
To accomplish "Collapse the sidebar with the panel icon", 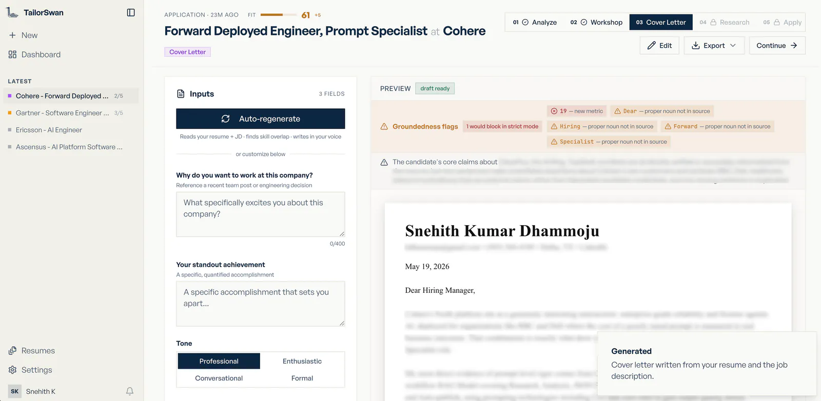I will [131, 12].
